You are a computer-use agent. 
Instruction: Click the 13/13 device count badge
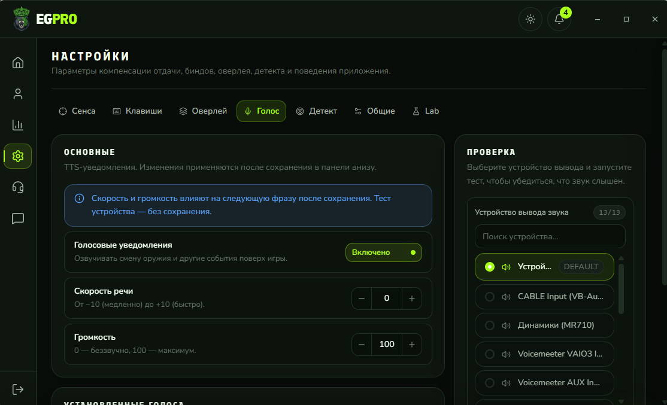coord(609,212)
